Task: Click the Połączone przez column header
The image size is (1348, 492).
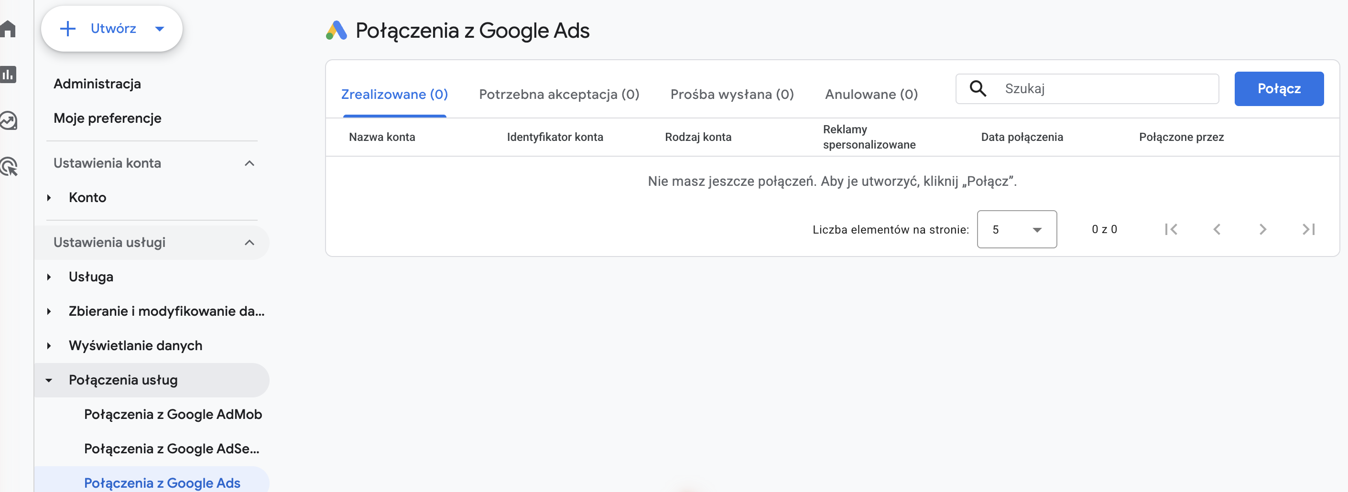Action: point(1182,137)
